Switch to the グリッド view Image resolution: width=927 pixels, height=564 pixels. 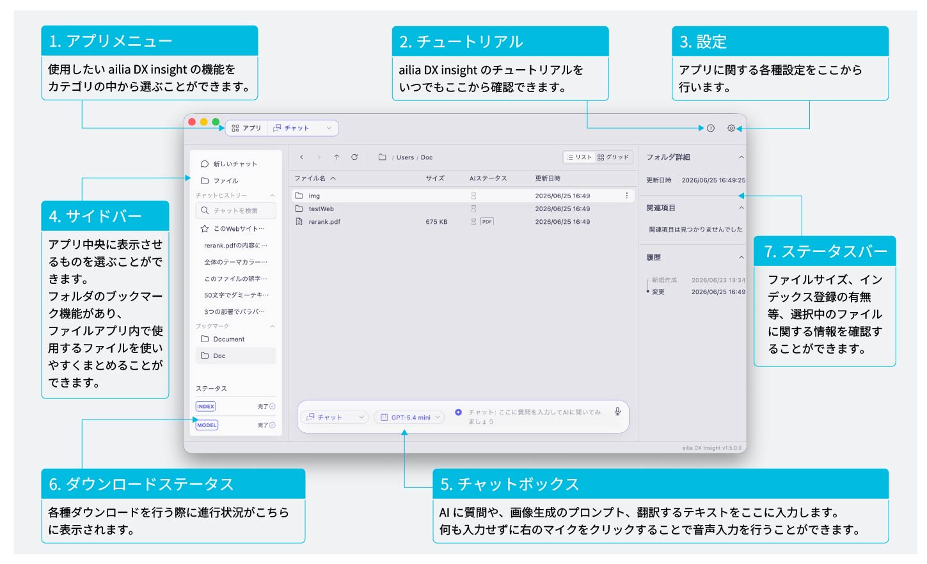click(x=613, y=157)
